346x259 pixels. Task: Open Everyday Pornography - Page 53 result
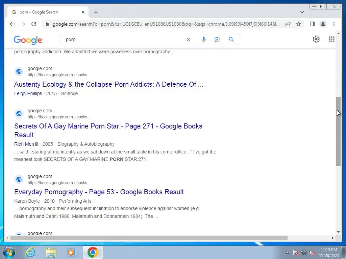[99, 192]
